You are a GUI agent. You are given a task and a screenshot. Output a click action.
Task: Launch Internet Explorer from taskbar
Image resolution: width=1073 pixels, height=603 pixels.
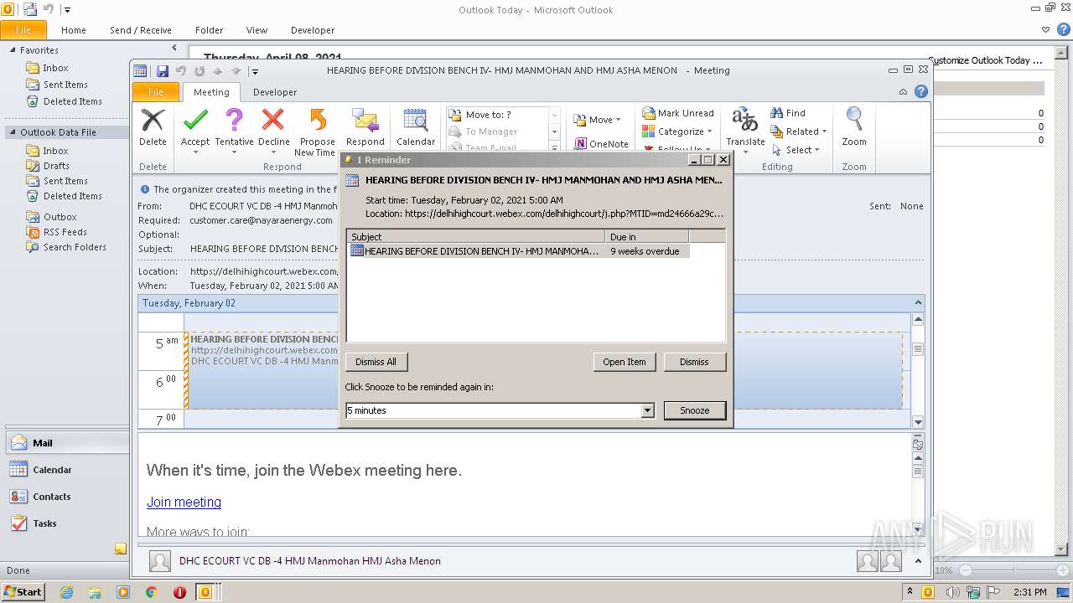[66, 592]
